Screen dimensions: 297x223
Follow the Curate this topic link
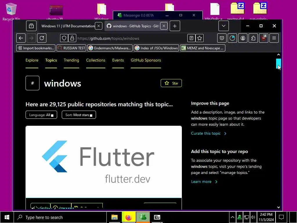[x=209, y=133]
